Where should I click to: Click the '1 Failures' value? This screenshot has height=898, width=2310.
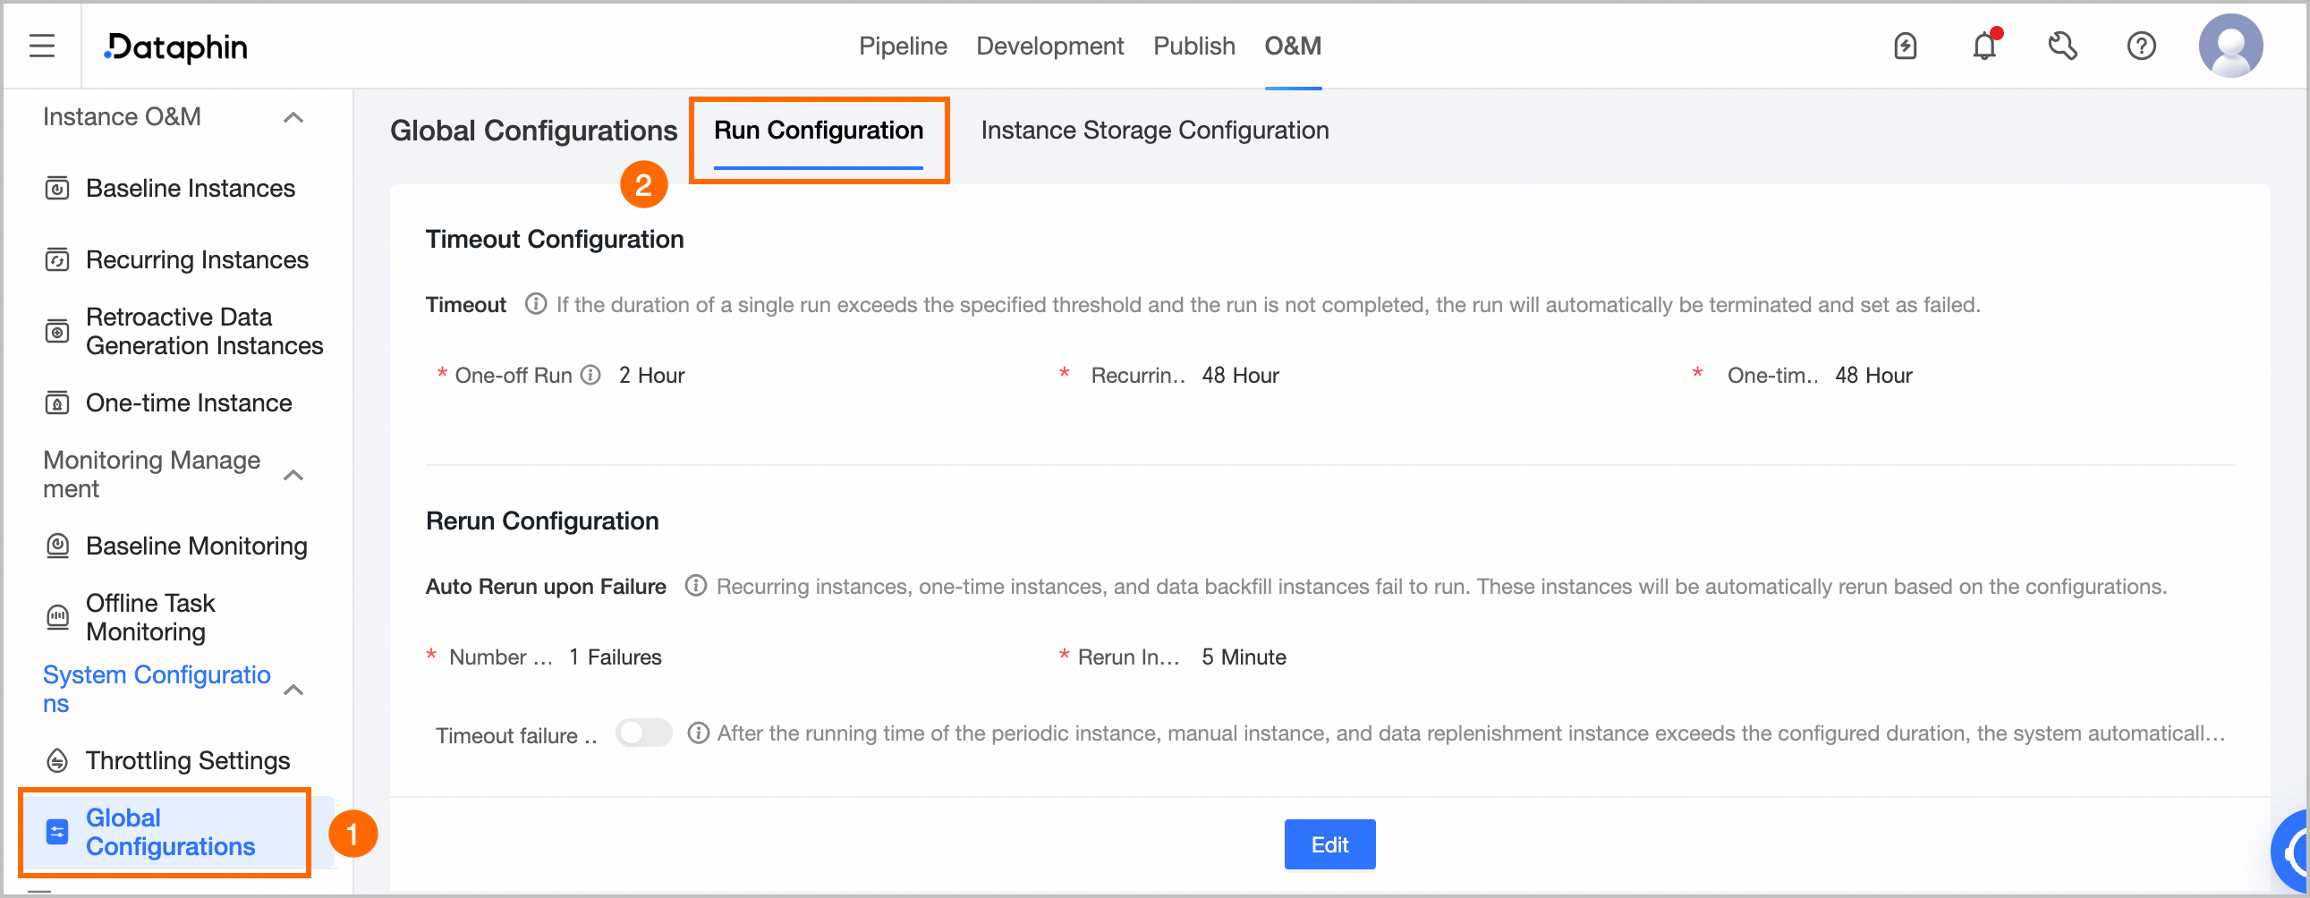click(616, 657)
